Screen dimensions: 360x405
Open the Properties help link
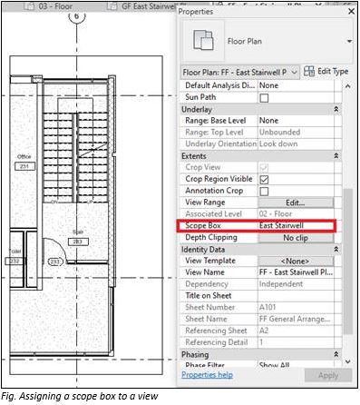(x=207, y=375)
